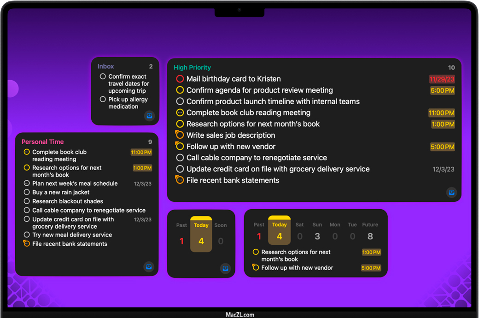479x318 pixels.
Task: Select Sun day in wide forecast widget
Action: click(x=317, y=231)
